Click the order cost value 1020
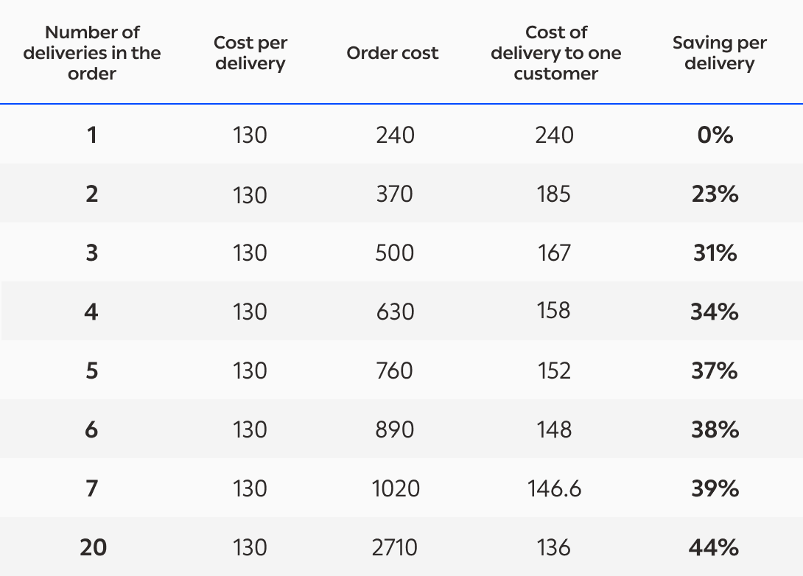 click(396, 488)
